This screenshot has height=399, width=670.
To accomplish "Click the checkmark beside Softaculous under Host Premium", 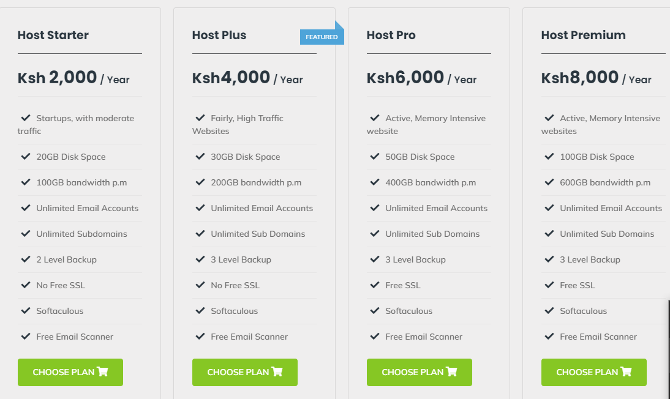I will [x=549, y=311].
